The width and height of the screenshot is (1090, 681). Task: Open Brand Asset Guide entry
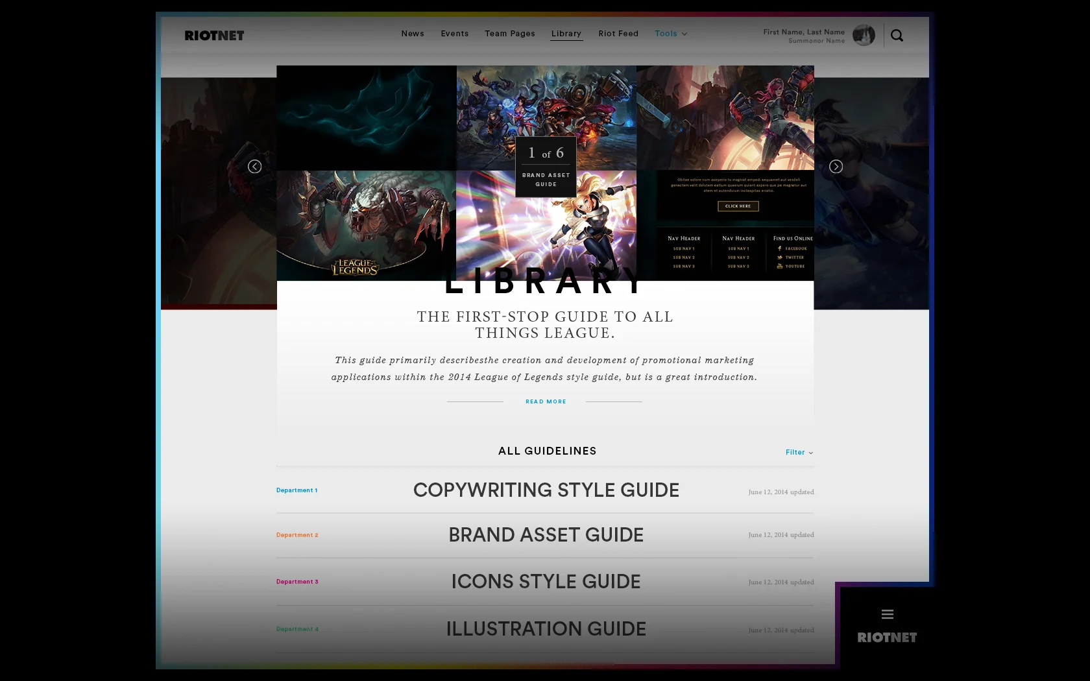(x=546, y=535)
